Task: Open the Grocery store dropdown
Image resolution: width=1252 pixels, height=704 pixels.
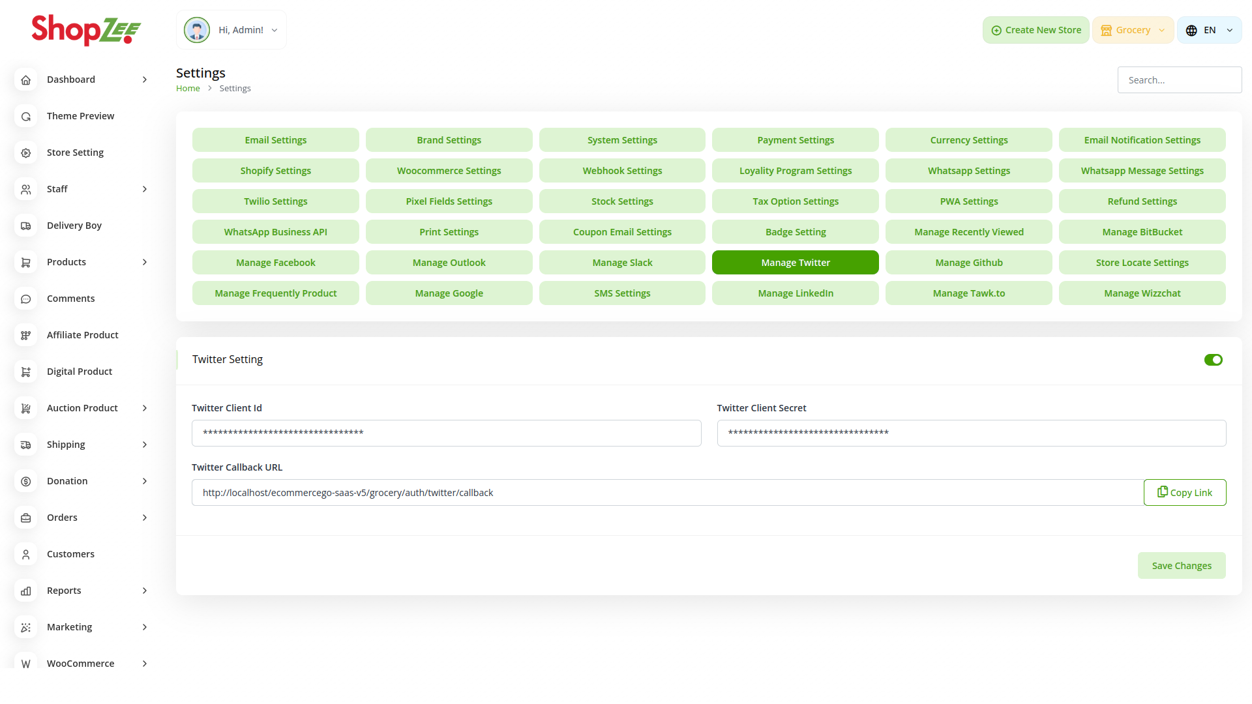Action: coord(1133,30)
